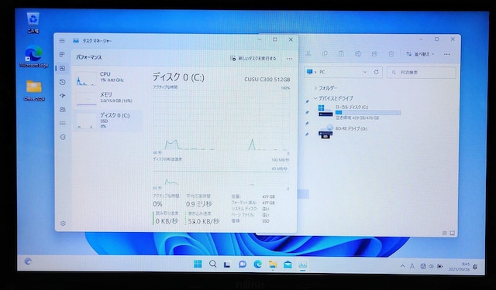Click the disk transfer rate graph
The height and width of the screenshot is (290, 496).
pos(222,175)
